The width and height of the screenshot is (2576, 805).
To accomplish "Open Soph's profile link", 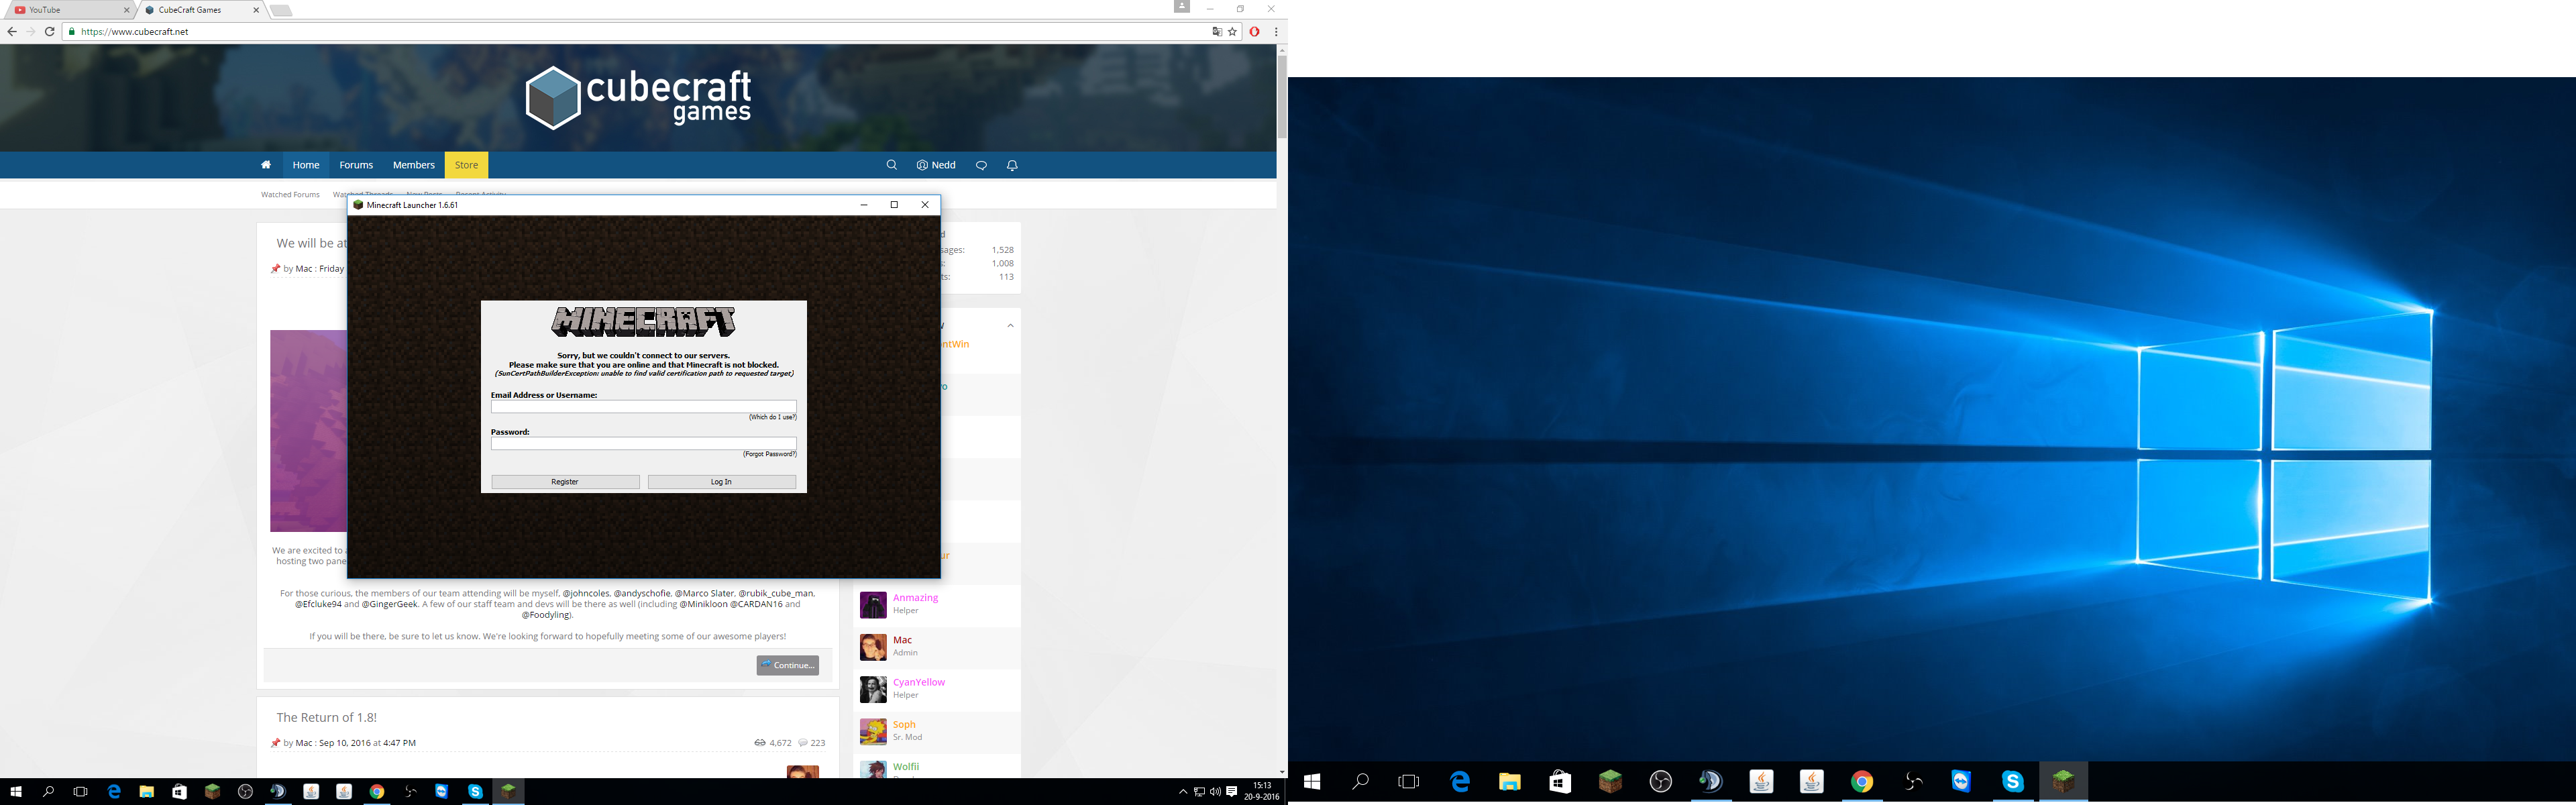I will (x=904, y=724).
